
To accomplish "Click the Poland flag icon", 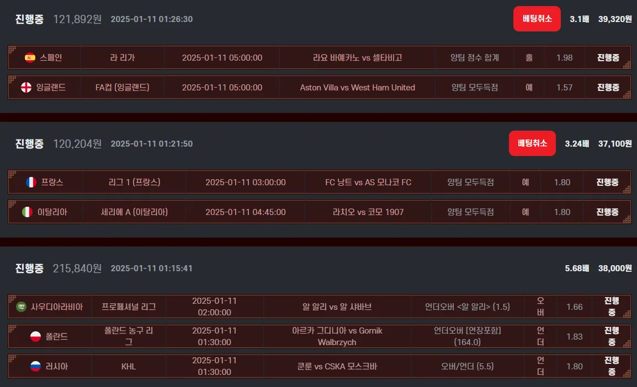I will pos(35,337).
